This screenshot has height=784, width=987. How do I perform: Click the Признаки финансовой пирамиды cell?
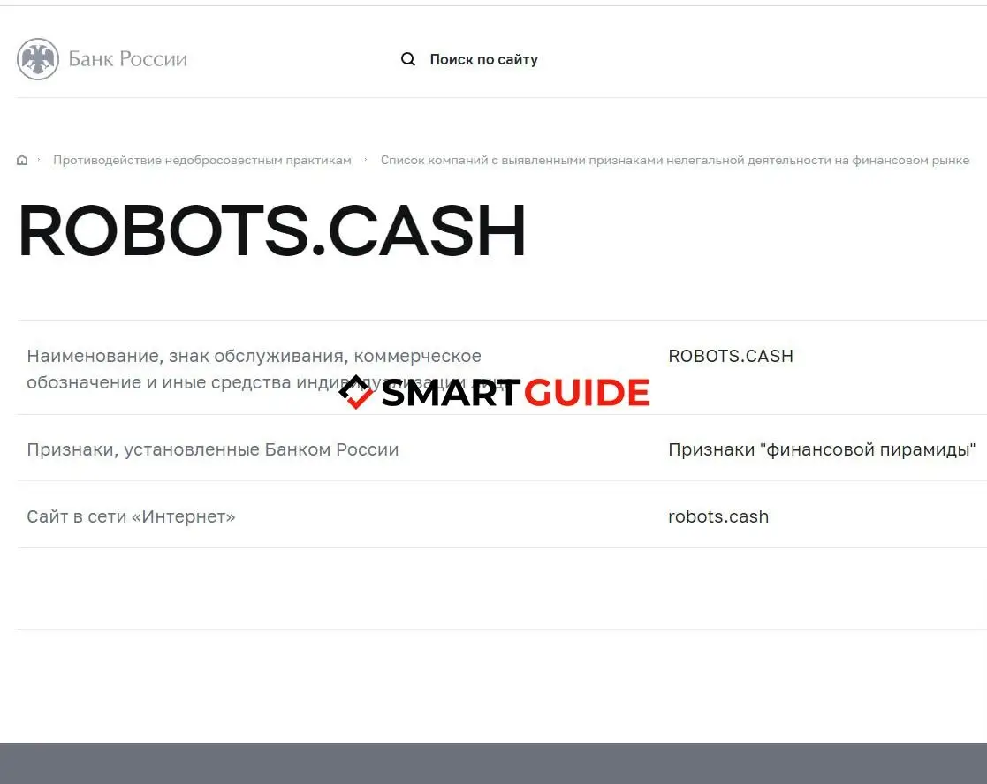[822, 449]
